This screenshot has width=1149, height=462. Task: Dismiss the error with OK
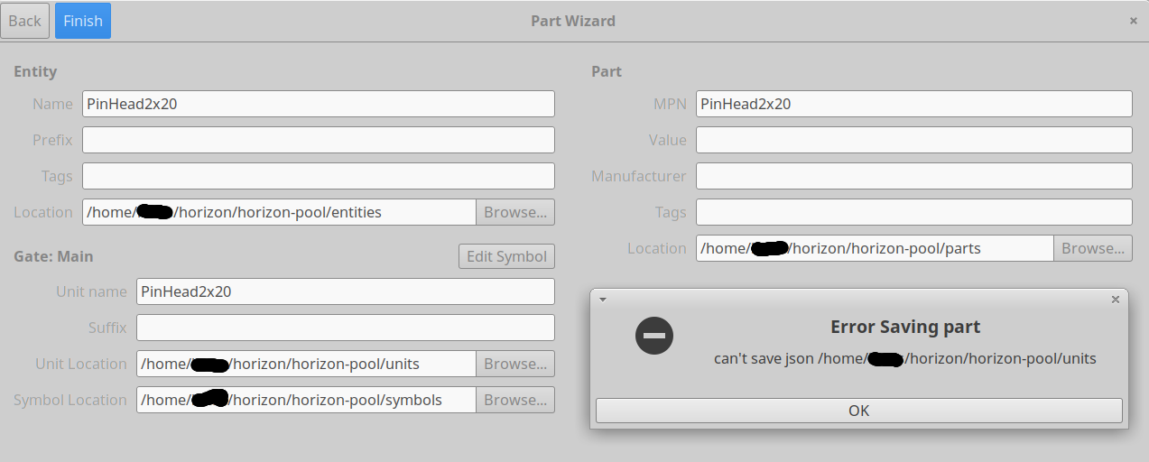coord(859,411)
